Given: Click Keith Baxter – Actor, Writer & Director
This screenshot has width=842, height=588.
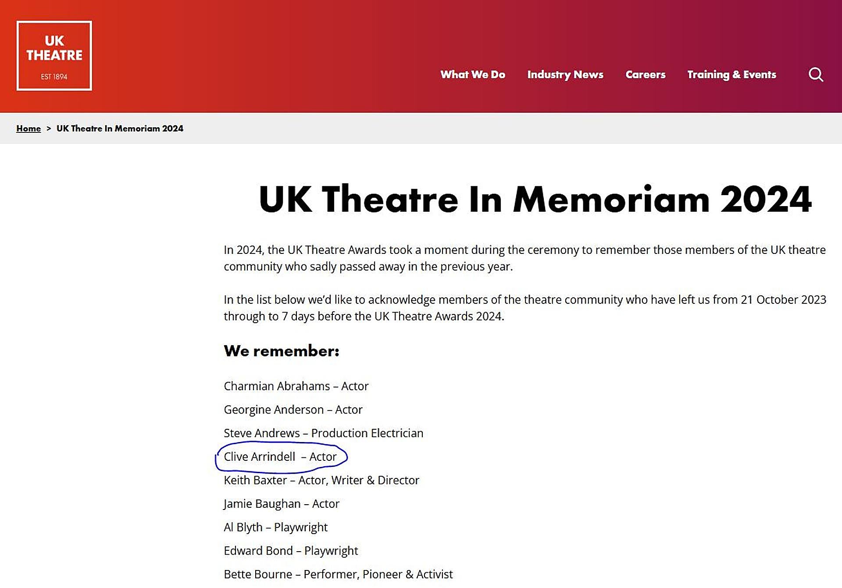Looking at the screenshot, I should coord(321,480).
